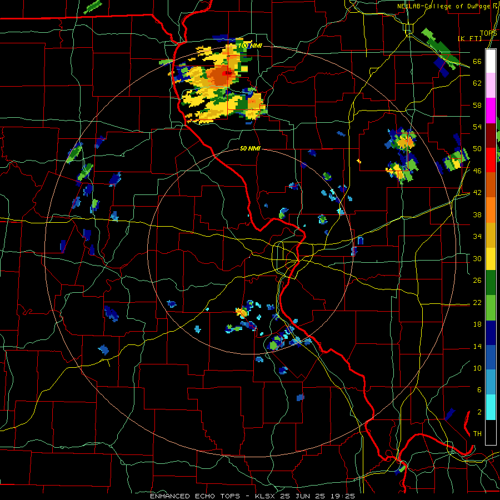The height and width of the screenshot is (500, 500).
Task: Click the 18 legend value
Action: (477, 324)
